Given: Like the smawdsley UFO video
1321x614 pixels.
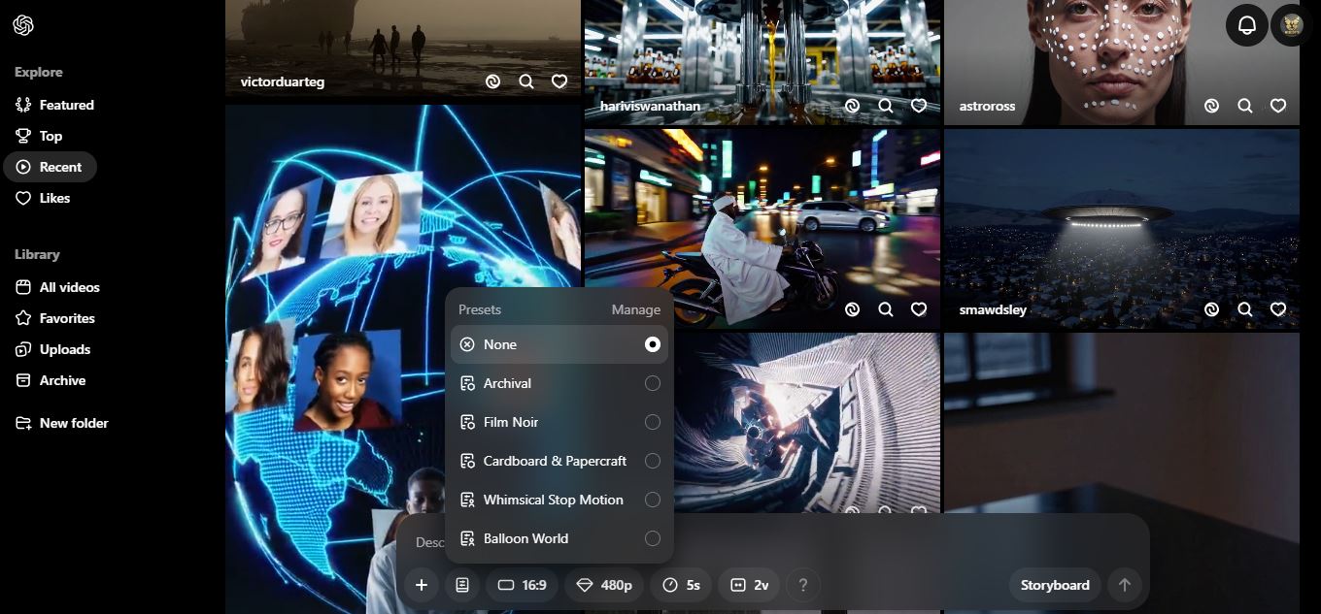Looking at the screenshot, I should click(1278, 309).
